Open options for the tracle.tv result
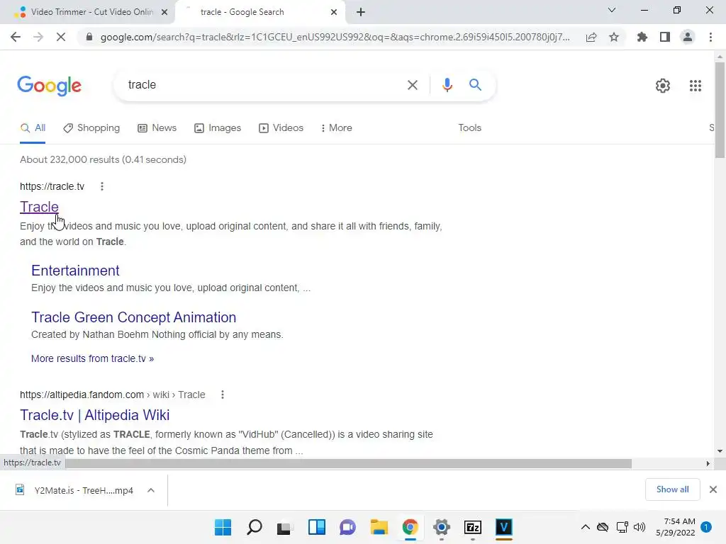This screenshot has height=544, width=726. 102,186
